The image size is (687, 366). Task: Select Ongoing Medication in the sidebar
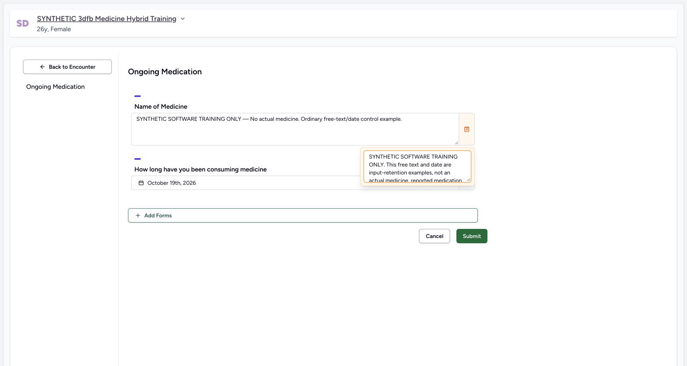(x=55, y=87)
